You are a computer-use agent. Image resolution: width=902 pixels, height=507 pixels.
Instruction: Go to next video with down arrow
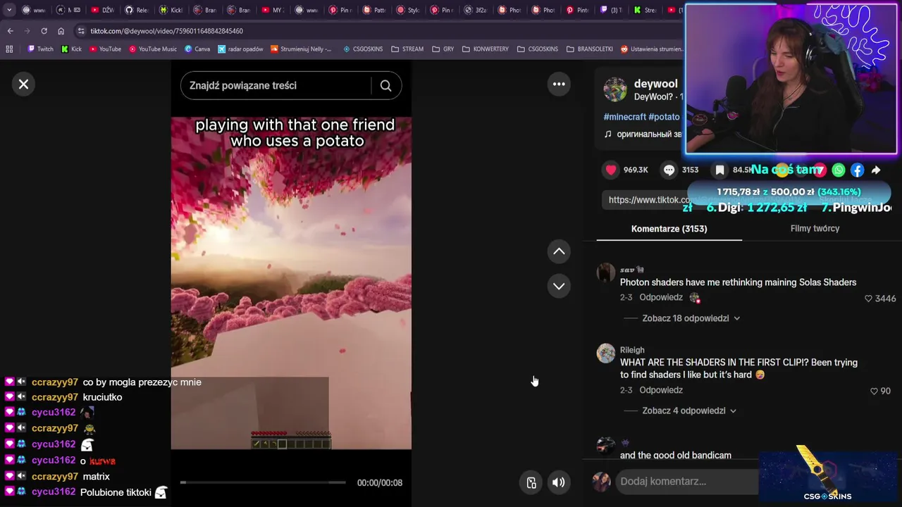coord(559,286)
